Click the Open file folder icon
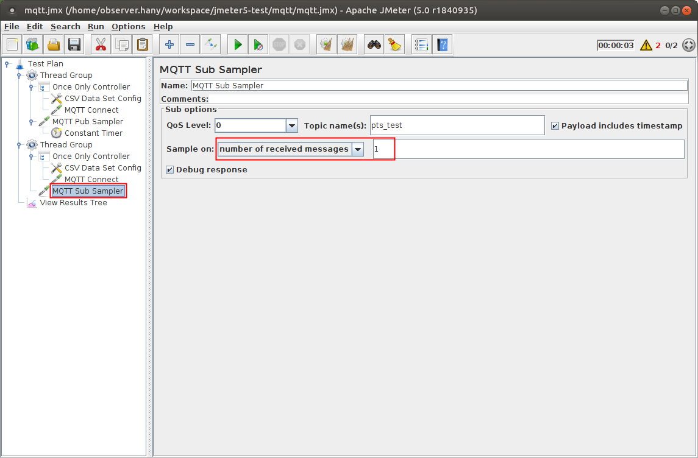 coord(54,44)
